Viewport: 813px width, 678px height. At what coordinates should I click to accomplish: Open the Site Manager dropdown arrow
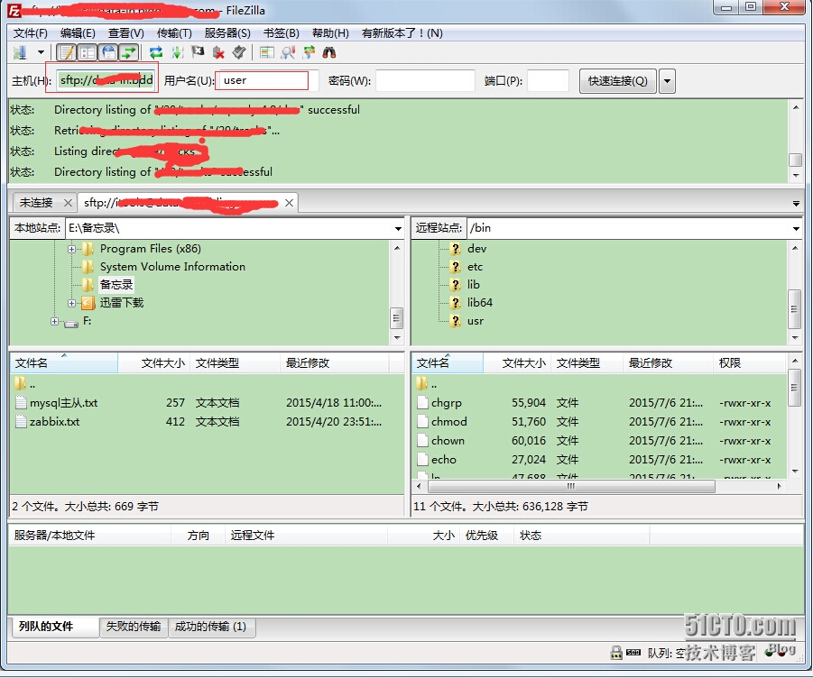[41, 52]
